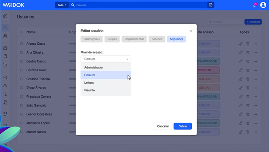Toggle the Nível de acesso combo box
This screenshot has height=152, width=269.
click(x=106, y=59)
